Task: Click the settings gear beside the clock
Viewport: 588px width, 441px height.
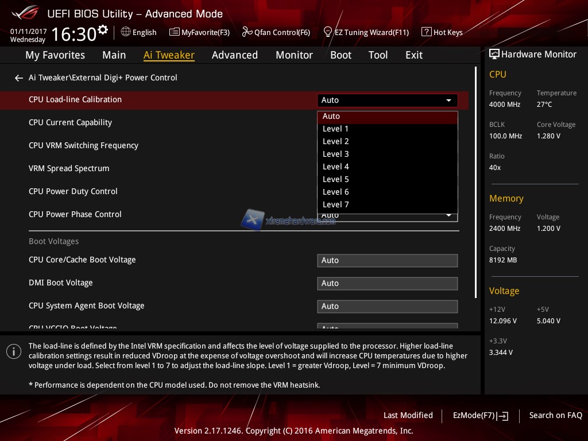Action: tap(103, 30)
